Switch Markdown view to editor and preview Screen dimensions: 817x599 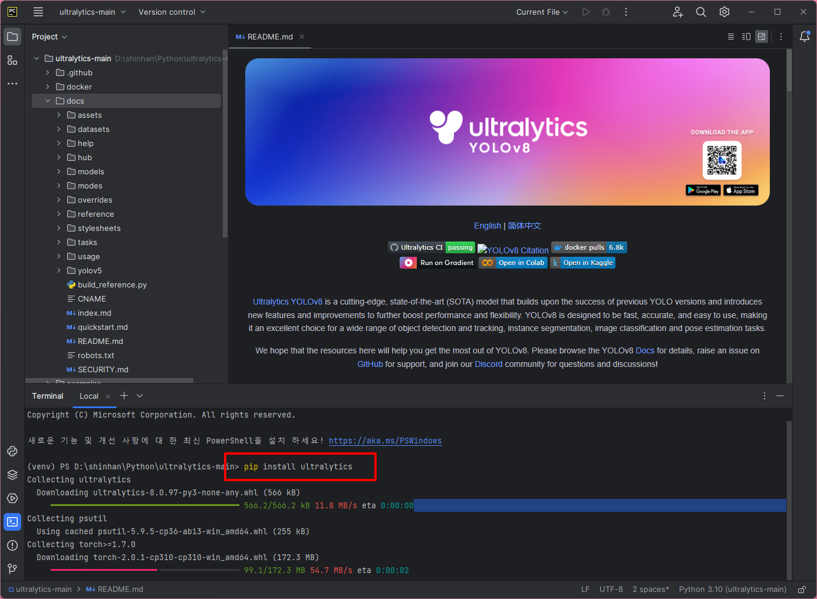click(x=746, y=37)
